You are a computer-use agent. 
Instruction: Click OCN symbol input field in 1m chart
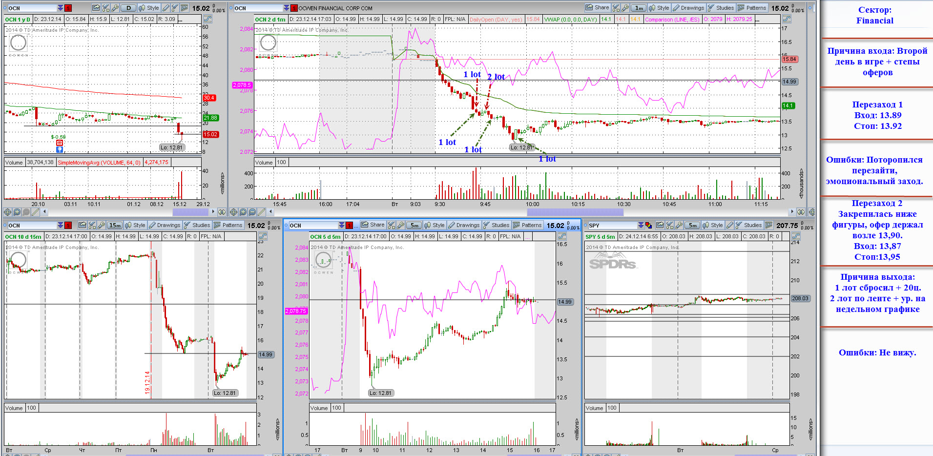click(x=258, y=8)
